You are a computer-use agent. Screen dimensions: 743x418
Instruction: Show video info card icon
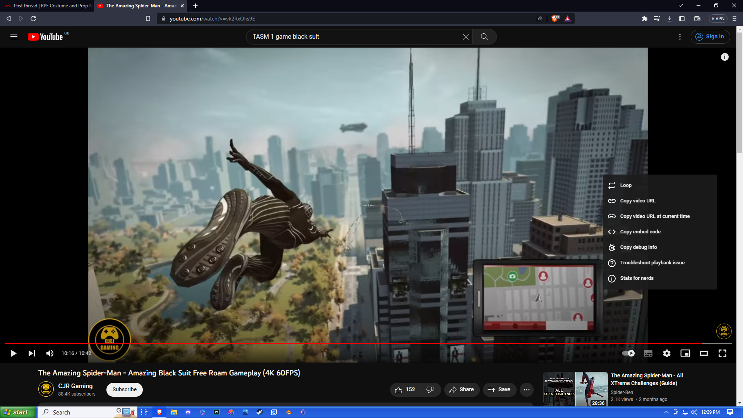tap(725, 57)
